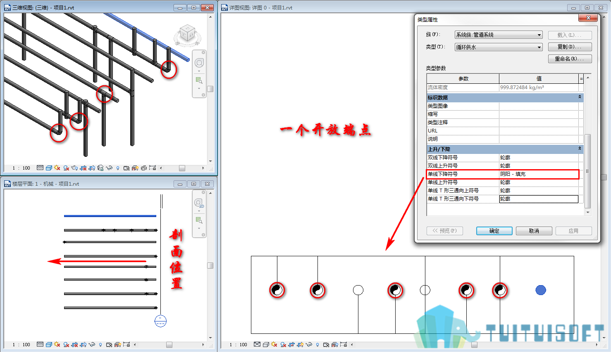Open the 2D steering wheel in the floor plan view
Viewport: 611px width, 352px height.
pos(199,203)
